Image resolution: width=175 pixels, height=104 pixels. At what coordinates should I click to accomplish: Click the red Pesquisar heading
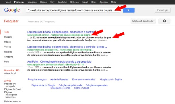tap(11, 21)
